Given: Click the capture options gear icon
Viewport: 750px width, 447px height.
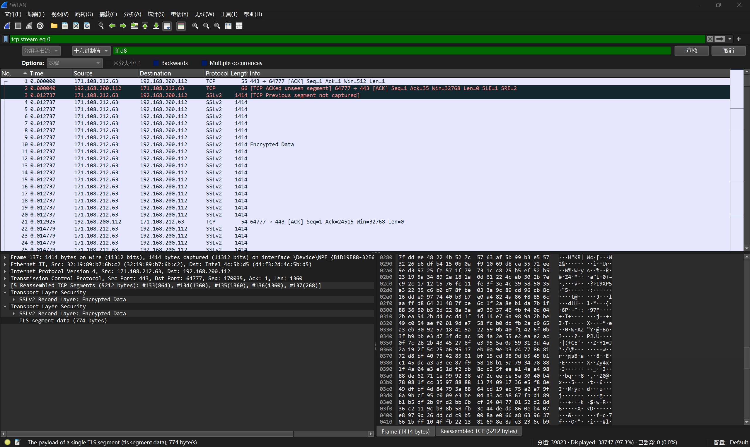Looking at the screenshot, I should [40, 26].
